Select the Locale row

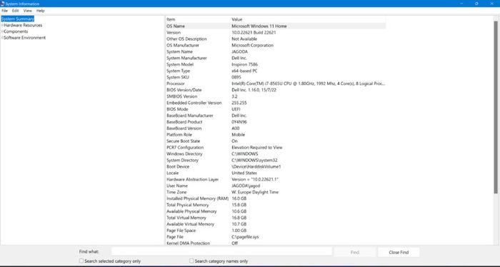point(276,173)
